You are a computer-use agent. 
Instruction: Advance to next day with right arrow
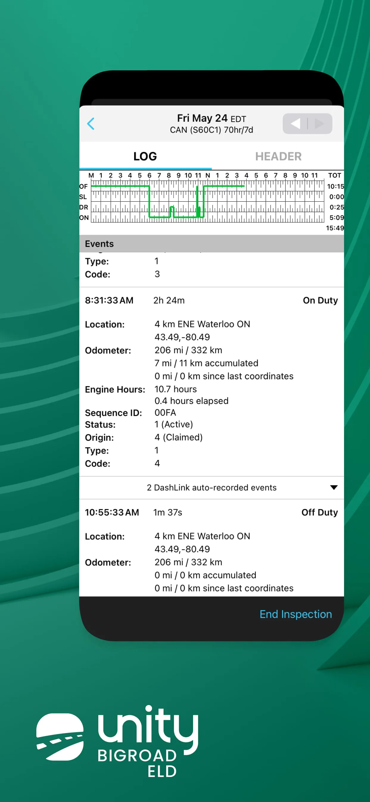pyautogui.click(x=320, y=124)
